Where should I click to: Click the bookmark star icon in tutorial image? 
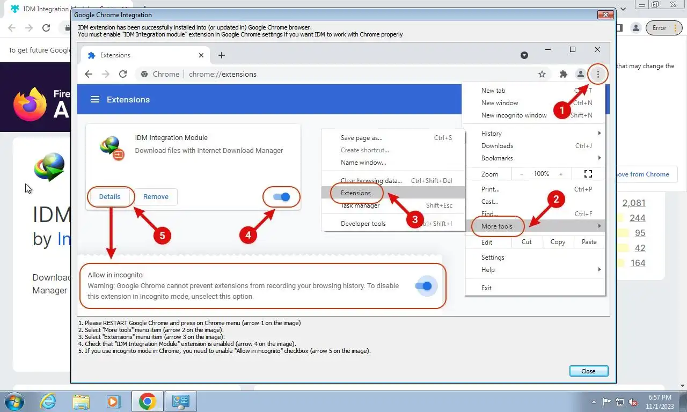542,74
